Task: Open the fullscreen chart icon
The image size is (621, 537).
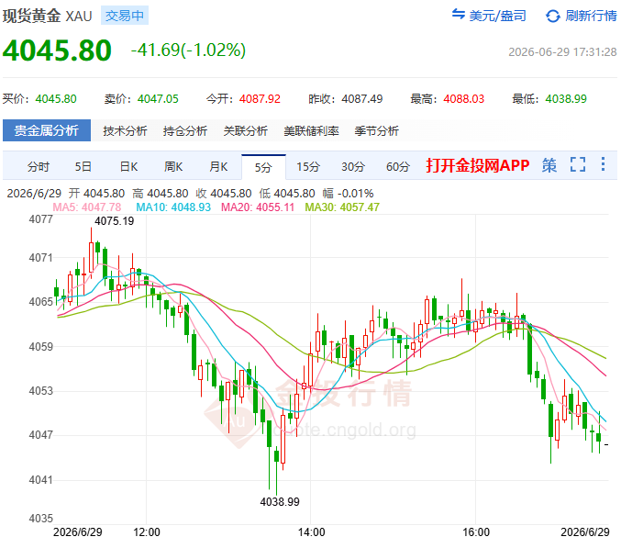Action: 578,164
